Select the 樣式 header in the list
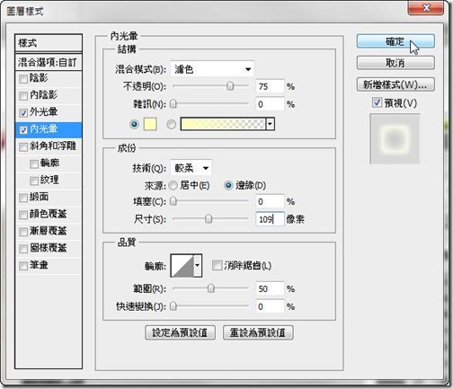This screenshot has height=389, width=453. click(x=49, y=43)
